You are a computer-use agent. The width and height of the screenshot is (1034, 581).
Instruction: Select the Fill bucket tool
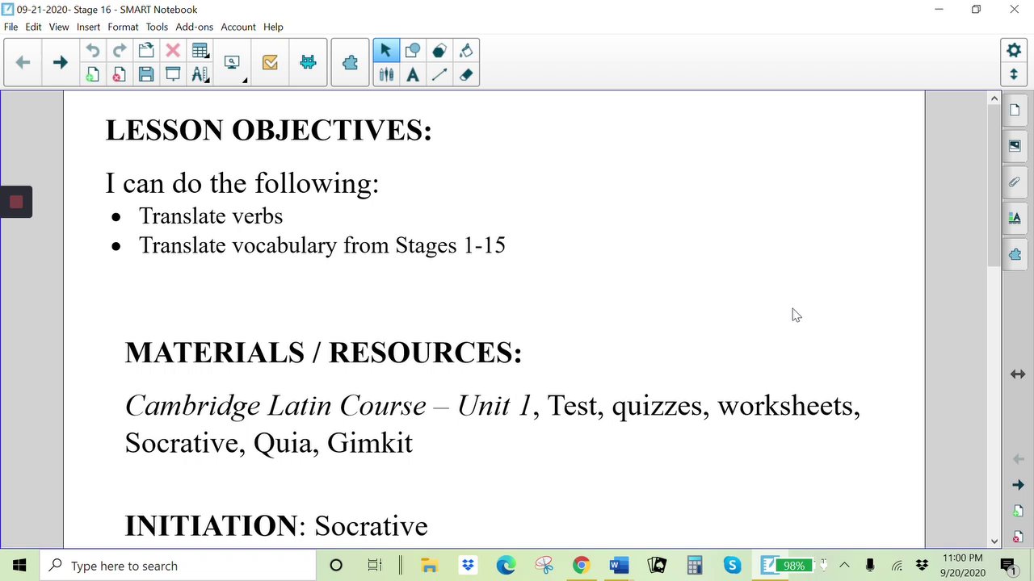click(466, 51)
